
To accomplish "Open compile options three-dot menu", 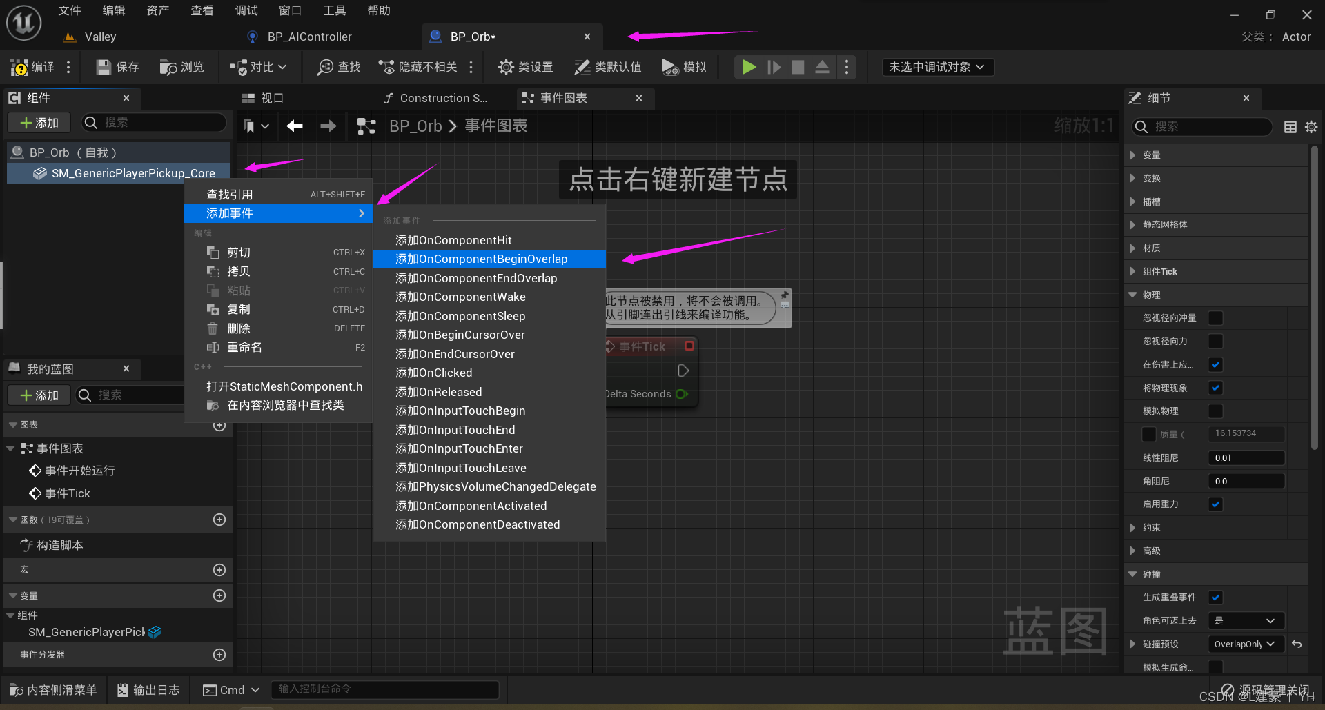I will click(68, 67).
